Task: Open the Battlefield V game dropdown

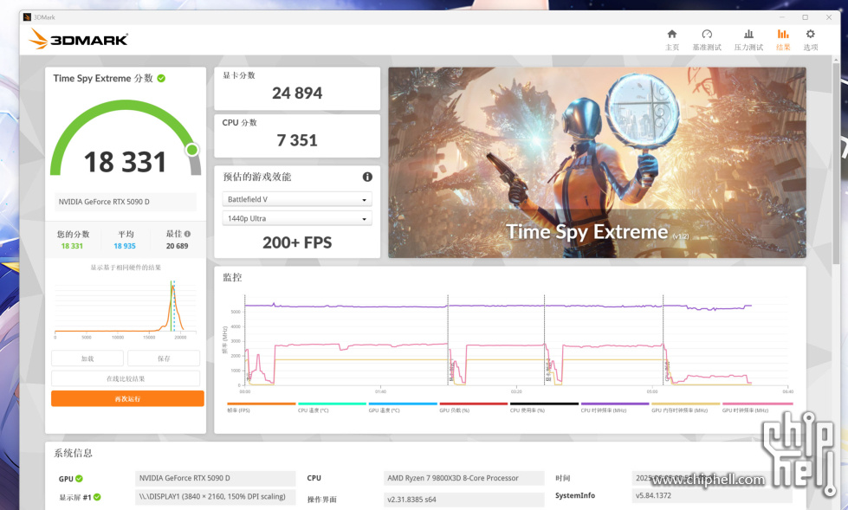Action: (x=297, y=199)
